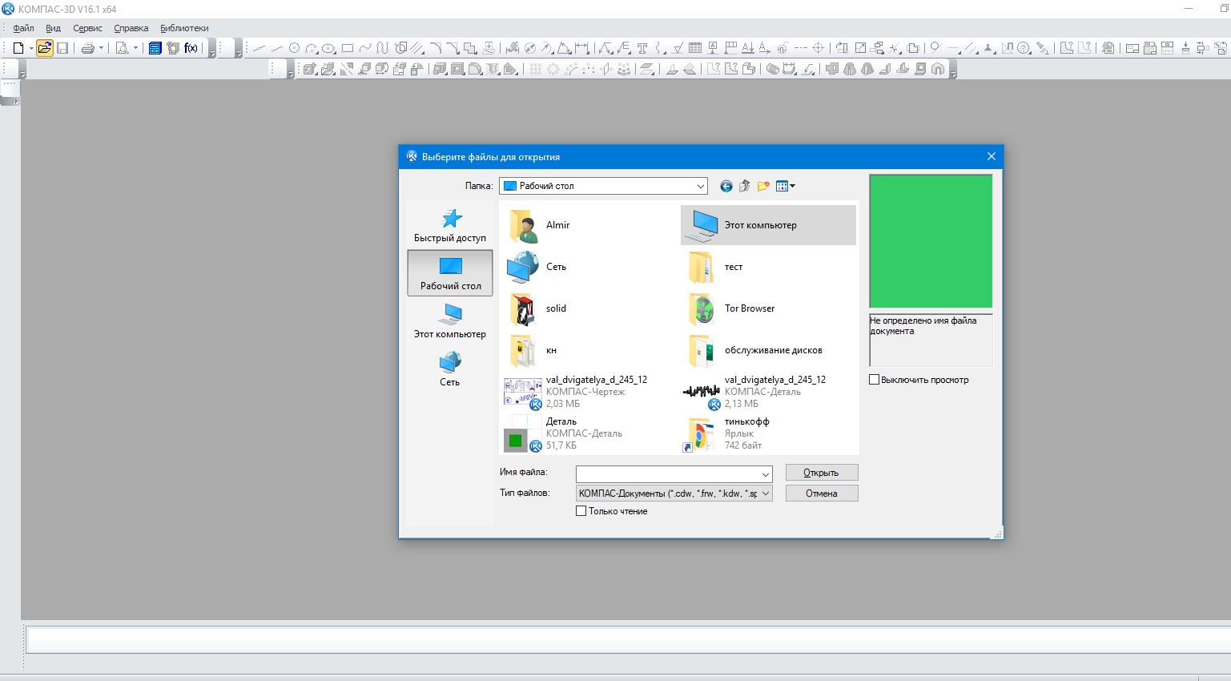Image resolution: width=1231 pixels, height=681 pixels.
Task: Go back using blue arrow in dialog
Action: pos(726,186)
